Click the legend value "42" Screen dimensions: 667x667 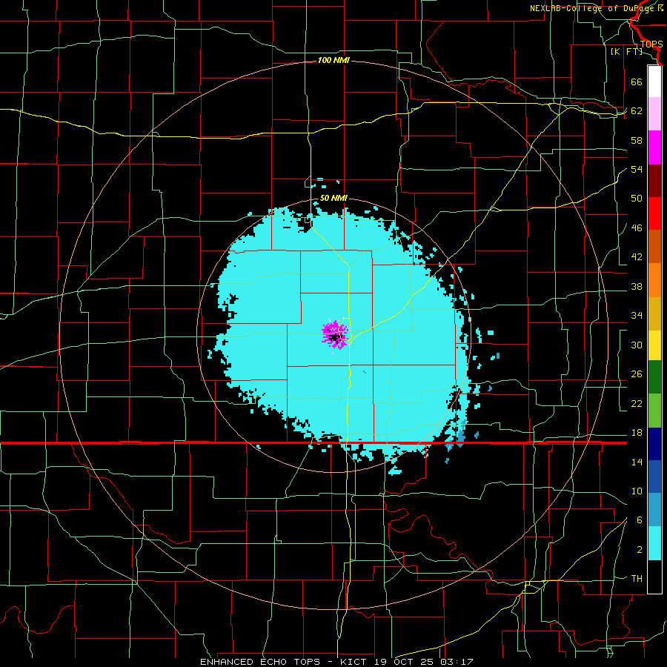[x=637, y=257]
